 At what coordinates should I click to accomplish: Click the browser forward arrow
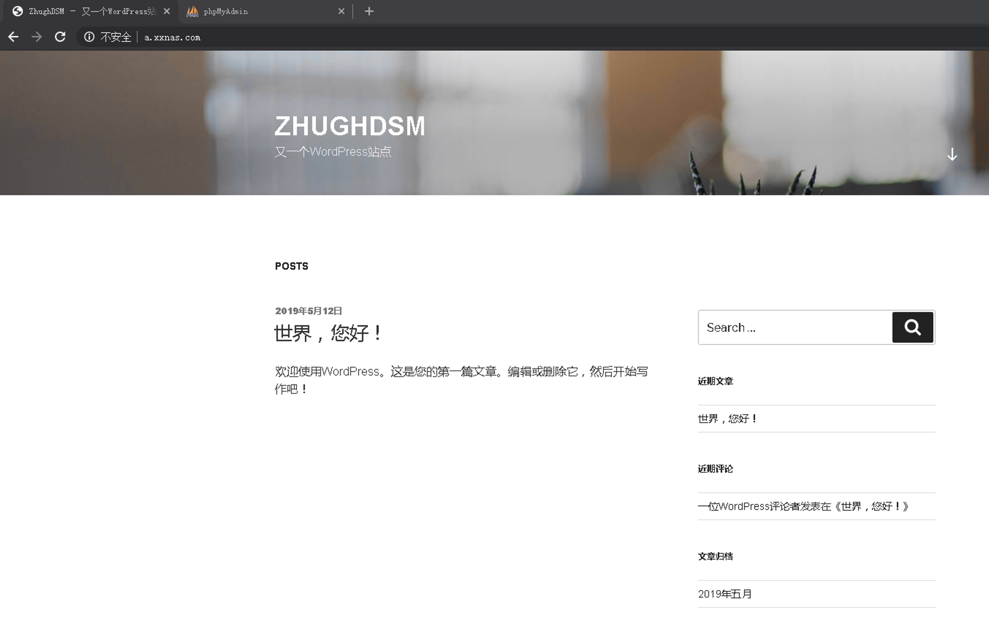37,37
